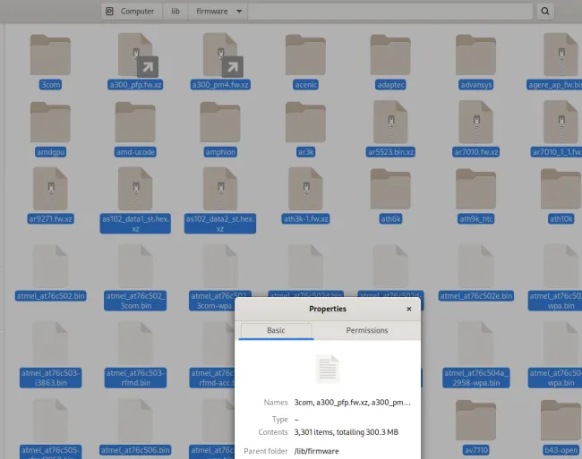Open the av7110 folder icon

(x=475, y=420)
